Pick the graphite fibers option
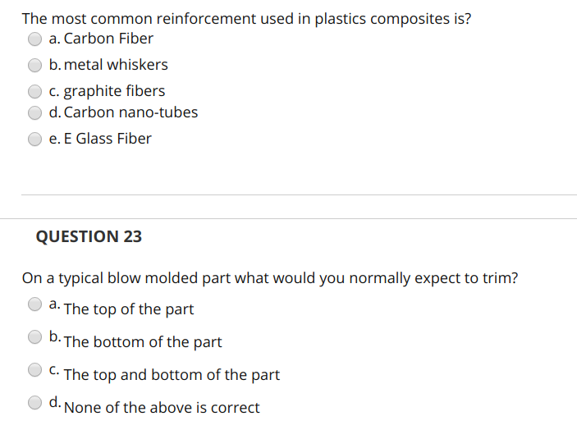The height and width of the screenshot is (430, 577). click(x=35, y=92)
